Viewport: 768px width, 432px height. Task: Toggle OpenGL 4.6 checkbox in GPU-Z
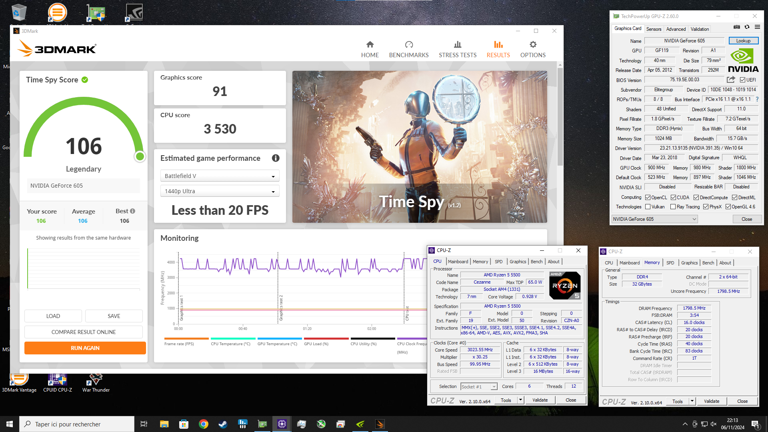click(x=728, y=207)
